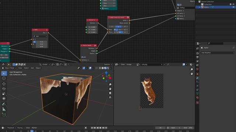Open the timeline Playback dropdown
Screen dimensions: 236x132
pos(11,128)
